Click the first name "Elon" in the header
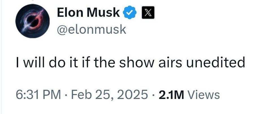The image size is (277, 114). (x=70, y=12)
